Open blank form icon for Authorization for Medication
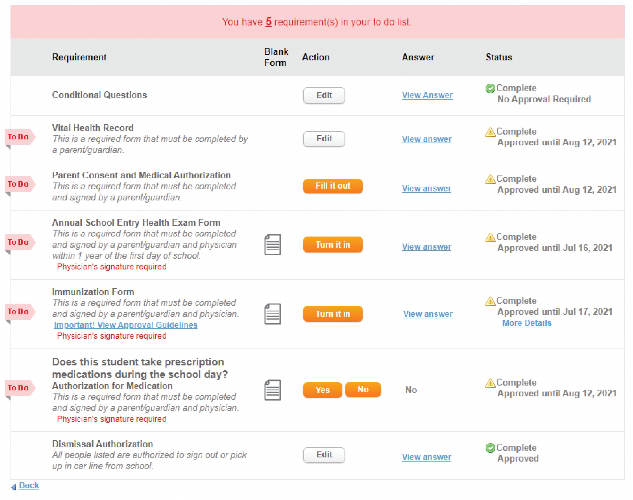This screenshot has width=633, height=500. (273, 390)
